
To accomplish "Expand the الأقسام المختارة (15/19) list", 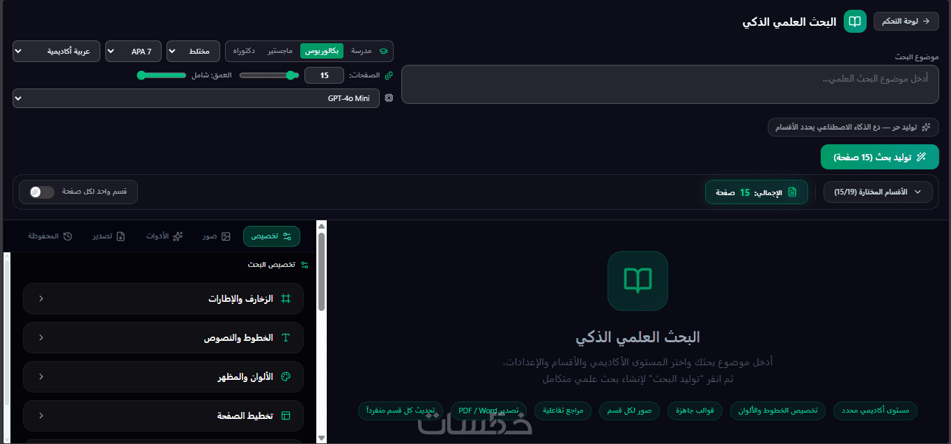I will click(x=878, y=192).
